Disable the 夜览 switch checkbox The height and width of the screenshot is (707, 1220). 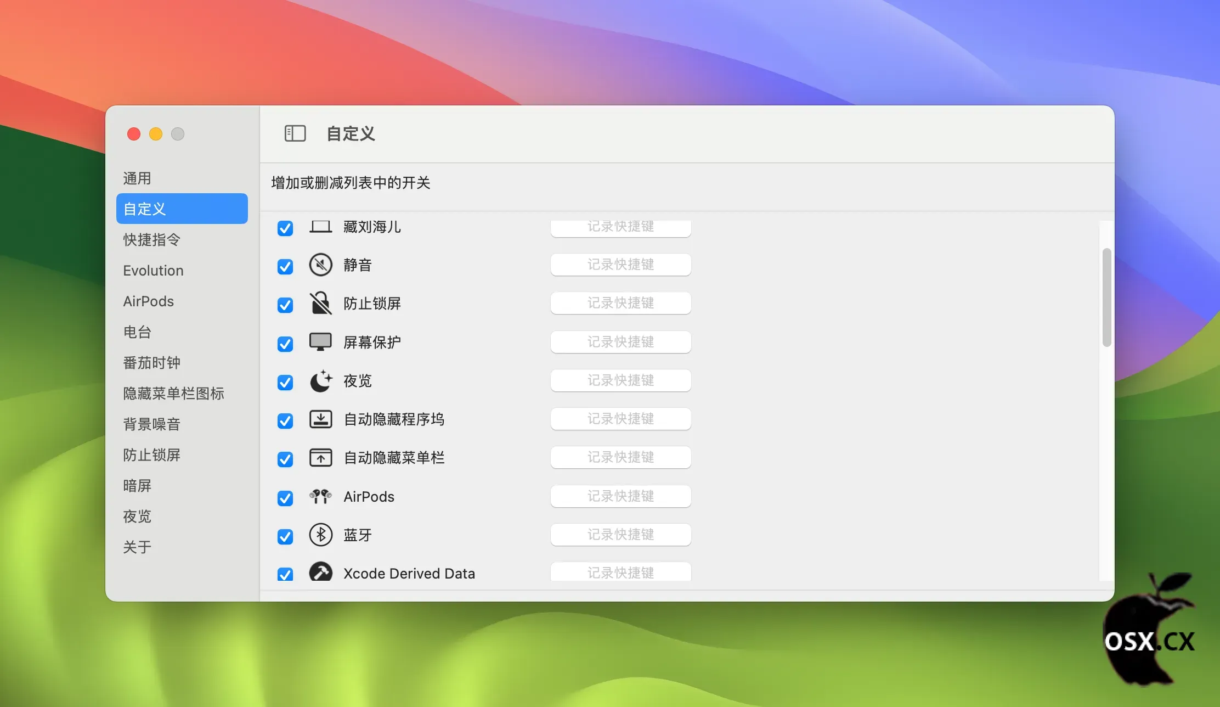pyautogui.click(x=285, y=383)
